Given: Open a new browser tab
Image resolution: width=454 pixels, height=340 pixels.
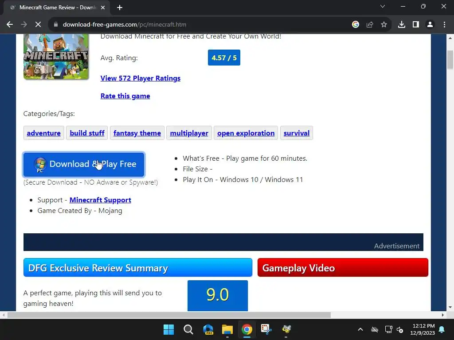Looking at the screenshot, I should pos(120,8).
